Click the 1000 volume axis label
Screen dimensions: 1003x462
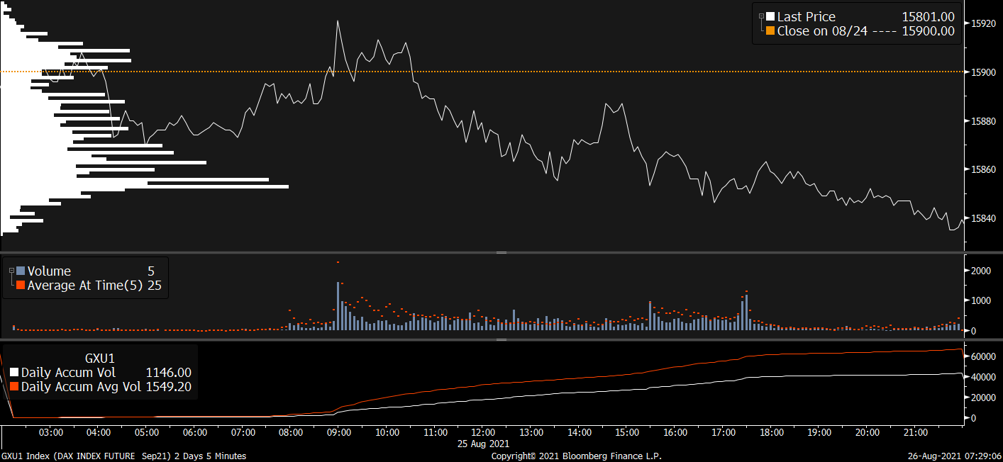pos(982,300)
